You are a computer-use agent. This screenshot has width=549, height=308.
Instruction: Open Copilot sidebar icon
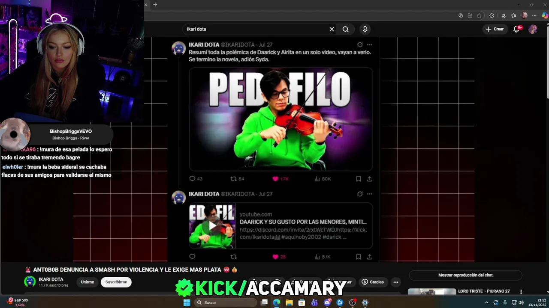[545, 15]
